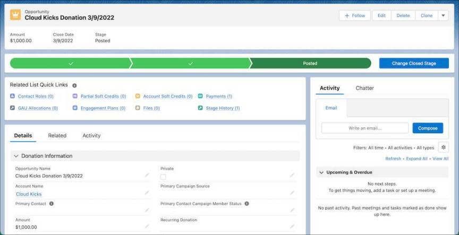Edit Amount field with pencil icon

[x=147, y=226]
